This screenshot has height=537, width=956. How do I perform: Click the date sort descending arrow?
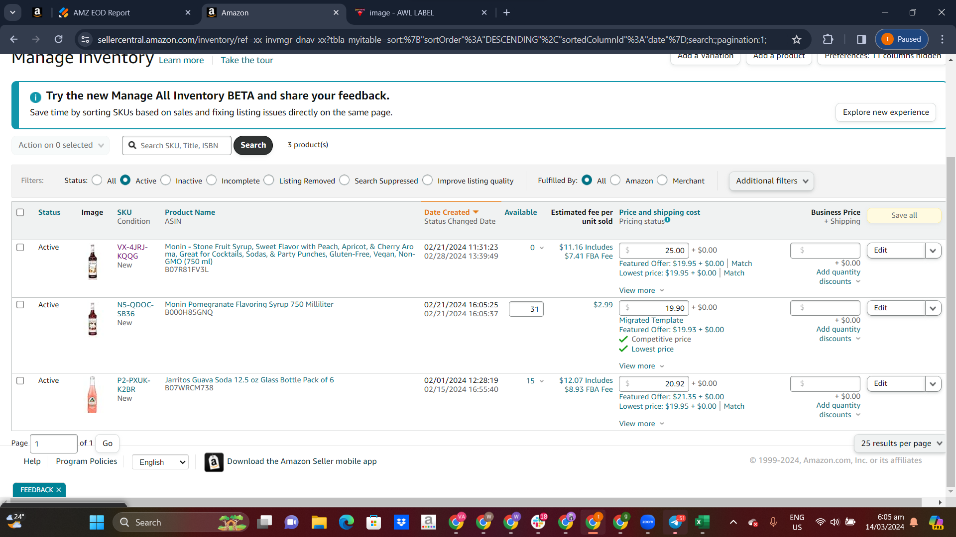click(x=476, y=212)
